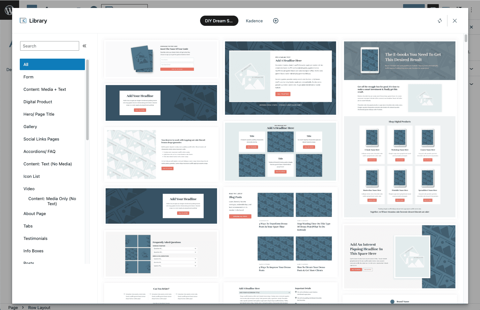
Task: Pick the Blog Posts layout pattern
Action: pos(280,232)
